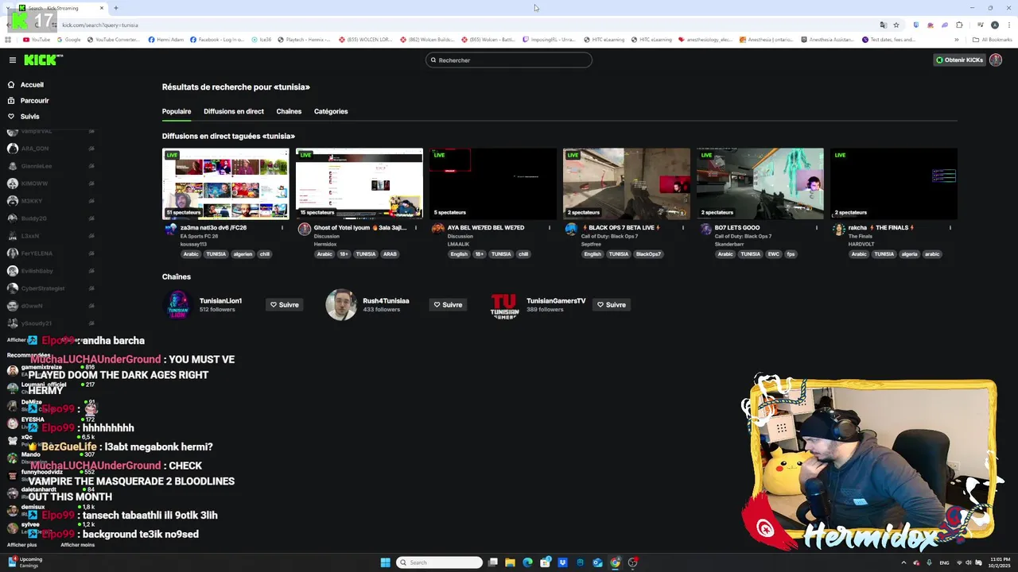Open All Bookmarks folder

point(993,40)
